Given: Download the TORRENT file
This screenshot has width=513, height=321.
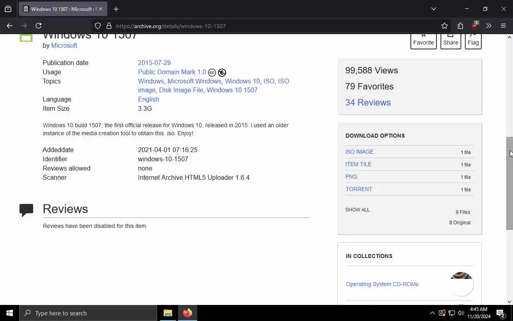Looking at the screenshot, I should click(359, 189).
